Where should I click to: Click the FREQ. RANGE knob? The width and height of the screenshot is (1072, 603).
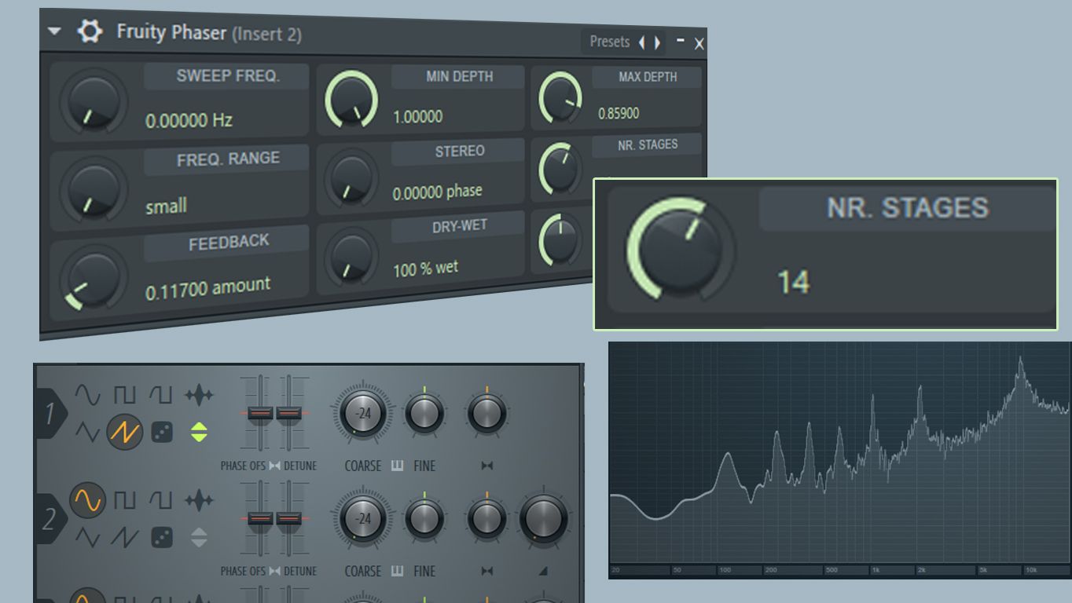click(94, 190)
